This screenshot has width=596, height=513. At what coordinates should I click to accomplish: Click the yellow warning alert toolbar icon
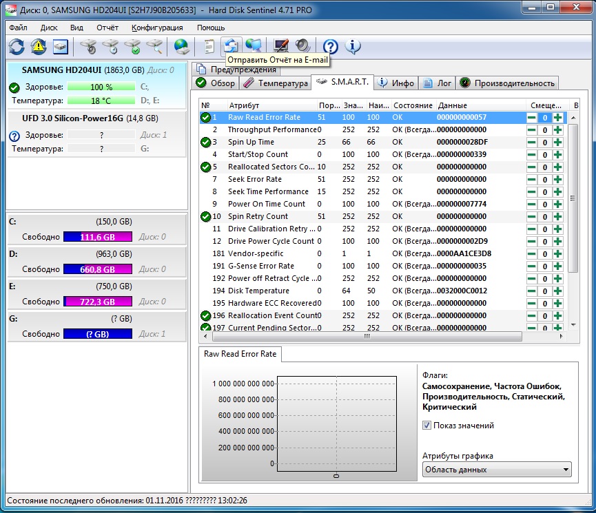(x=39, y=47)
